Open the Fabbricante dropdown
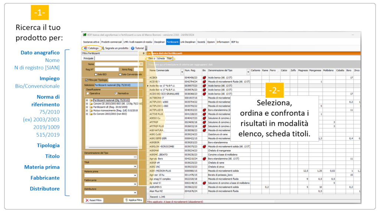Image resolution: width=380 pixels, height=213 pixels. point(135,184)
